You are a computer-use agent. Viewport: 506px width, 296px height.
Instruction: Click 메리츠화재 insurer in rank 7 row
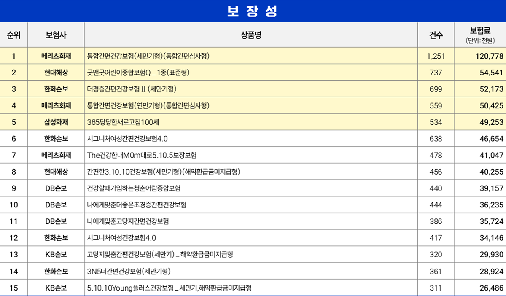point(56,155)
